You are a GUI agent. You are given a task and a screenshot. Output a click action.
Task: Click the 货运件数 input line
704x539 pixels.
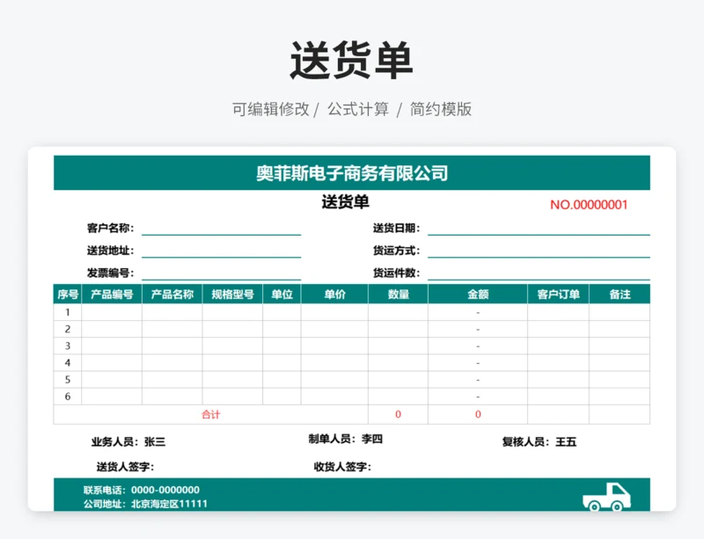coord(539,273)
